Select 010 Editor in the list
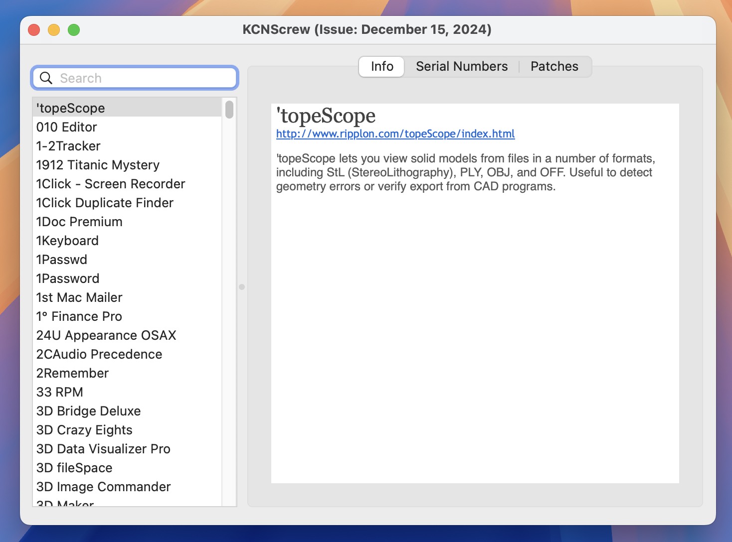Viewport: 732px width, 542px height. pyautogui.click(x=127, y=127)
